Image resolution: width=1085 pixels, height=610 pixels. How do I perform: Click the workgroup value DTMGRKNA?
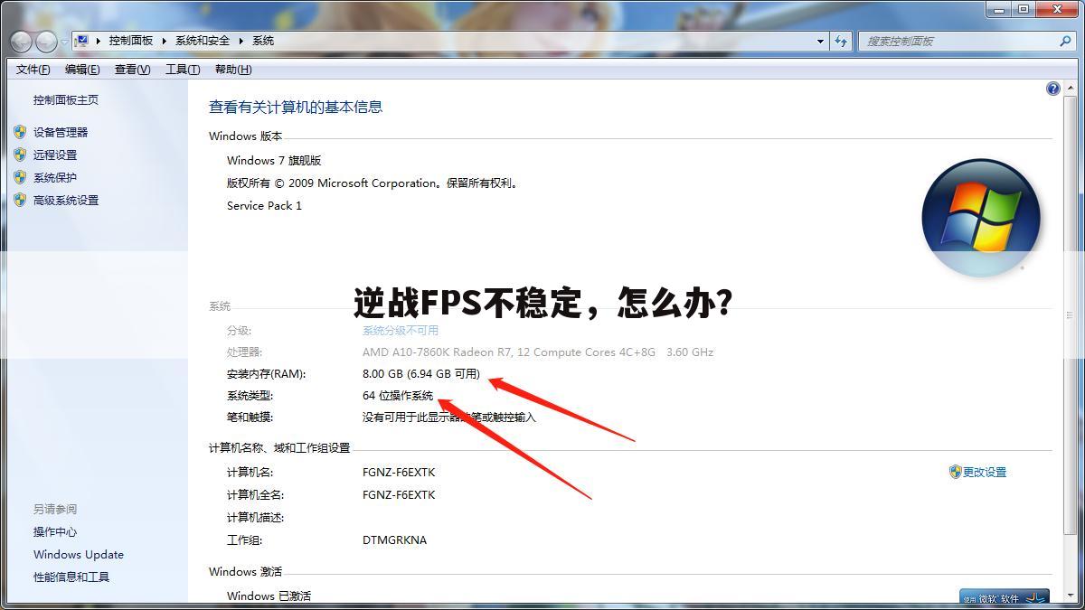click(394, 540)
